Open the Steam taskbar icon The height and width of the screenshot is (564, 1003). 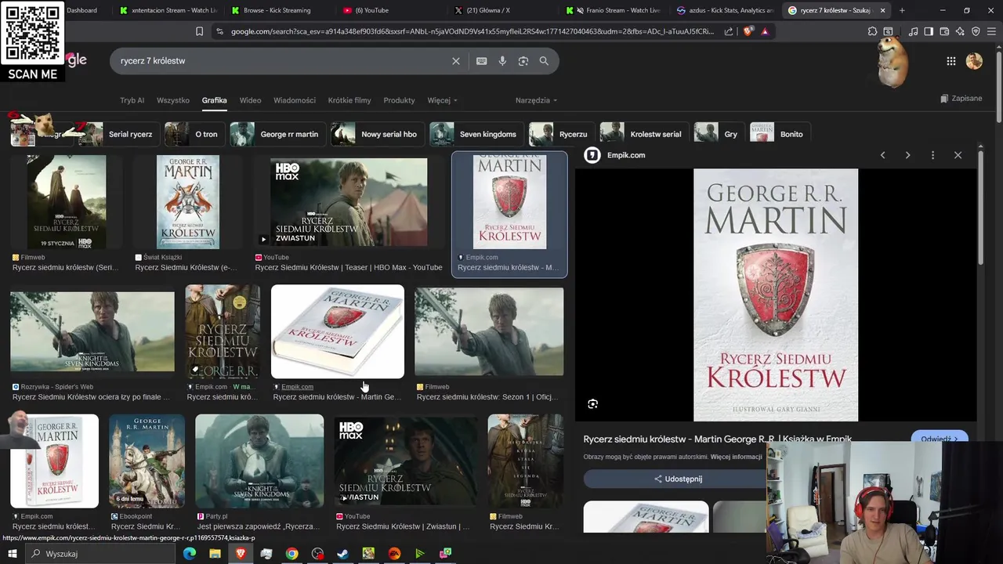[x=342, y=554]
